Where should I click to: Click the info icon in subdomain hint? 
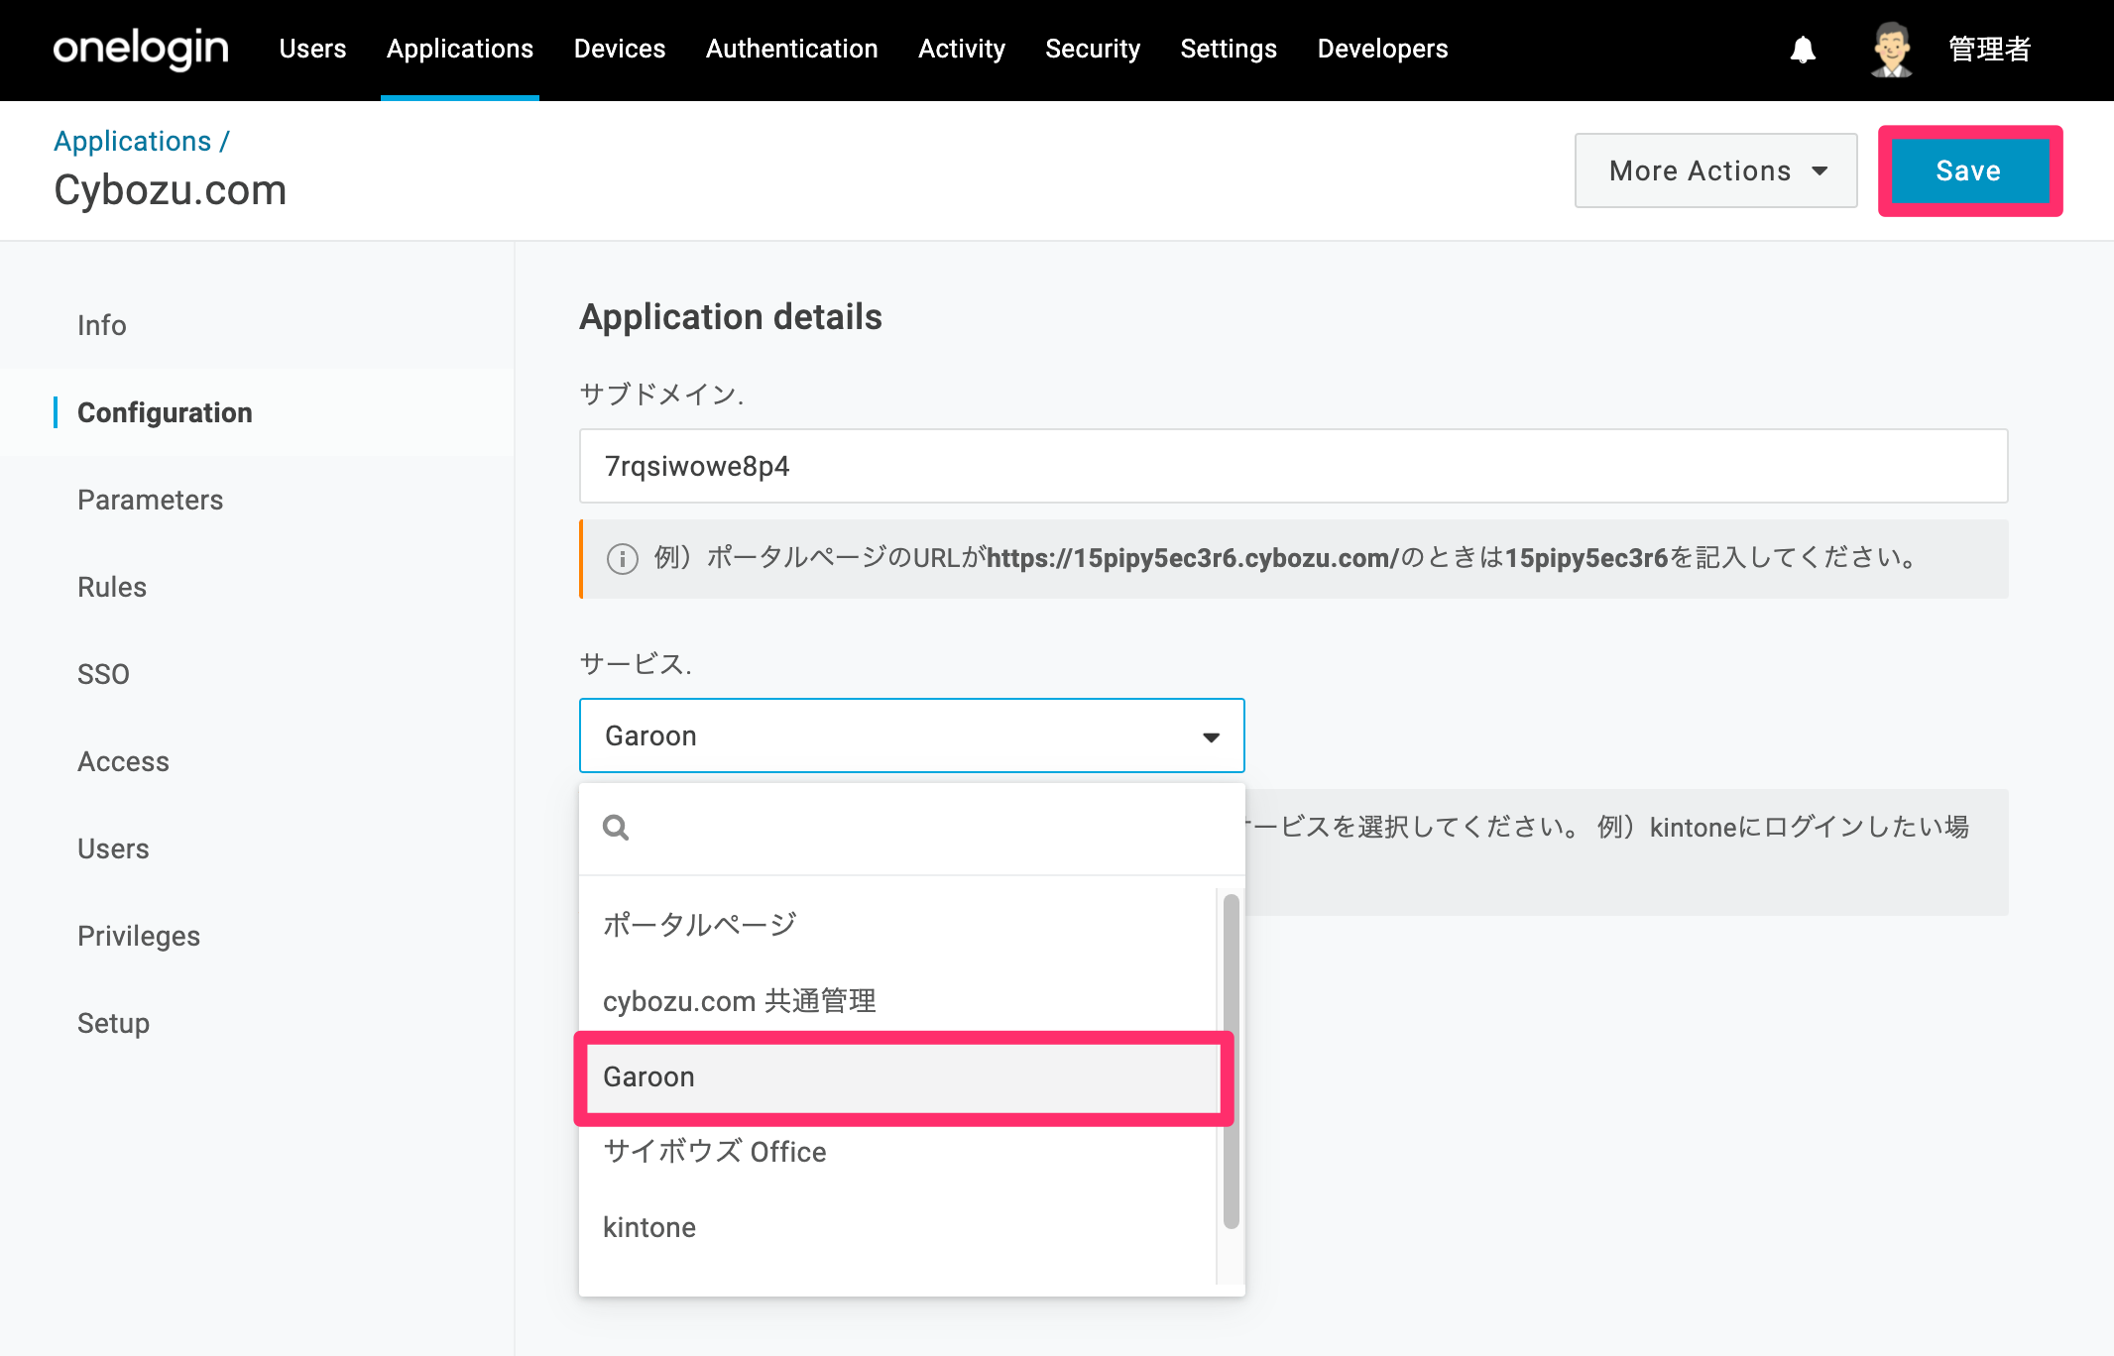tap(622, 559)
